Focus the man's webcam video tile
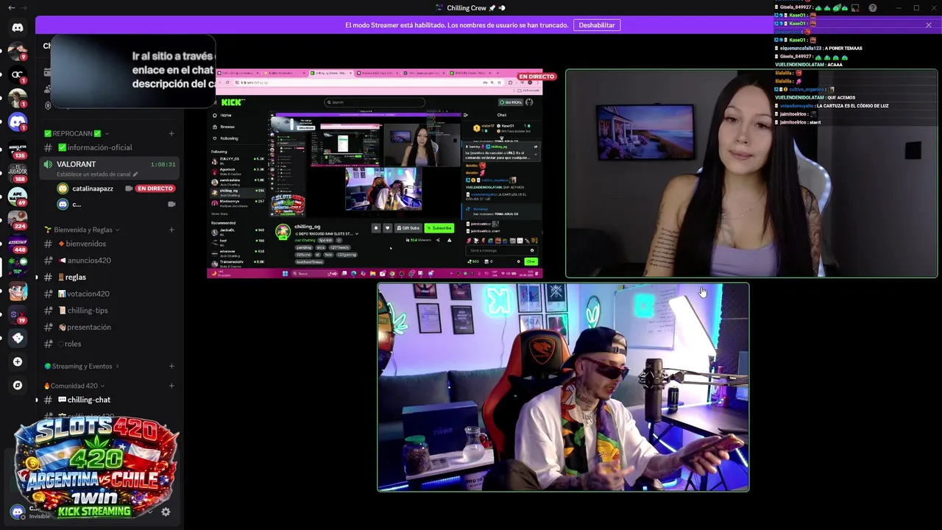This screenshot has height=530, width=942. (x=563, y=387)
